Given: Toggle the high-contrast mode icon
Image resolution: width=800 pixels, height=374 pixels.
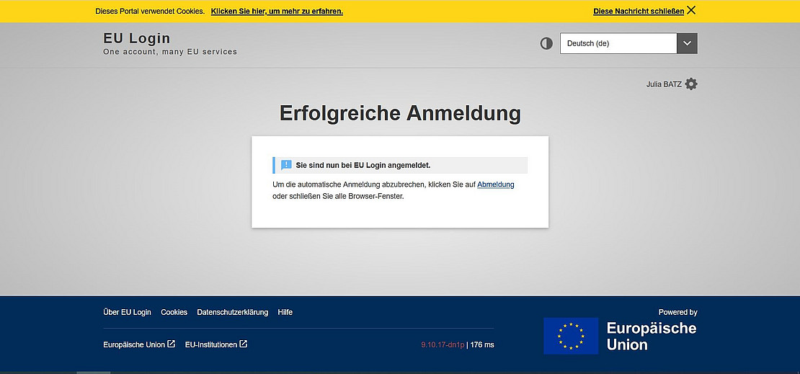Looking at the screenshot, I should [546, 43].
